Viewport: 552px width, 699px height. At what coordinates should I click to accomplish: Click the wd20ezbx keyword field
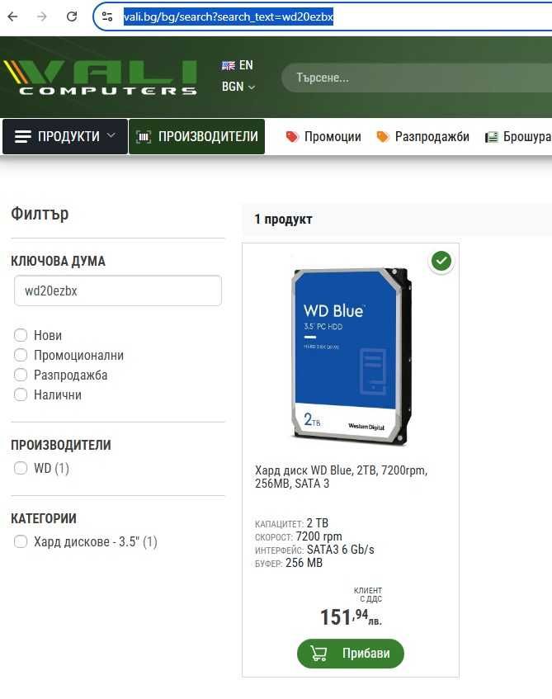coord(118,290)
